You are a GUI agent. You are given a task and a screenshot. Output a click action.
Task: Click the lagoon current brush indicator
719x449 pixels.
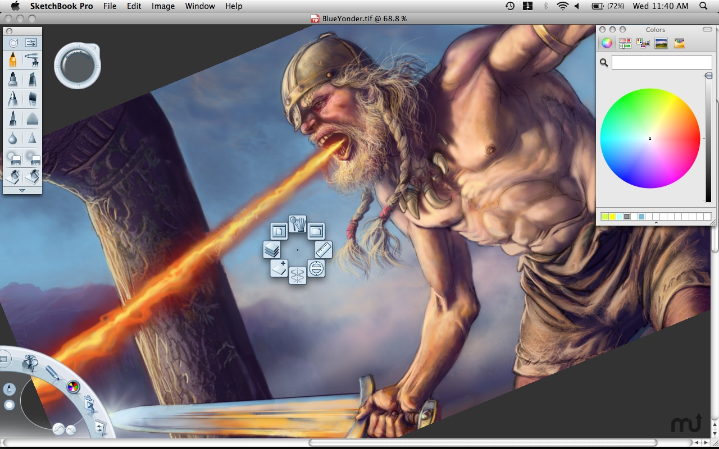(10, 390)
